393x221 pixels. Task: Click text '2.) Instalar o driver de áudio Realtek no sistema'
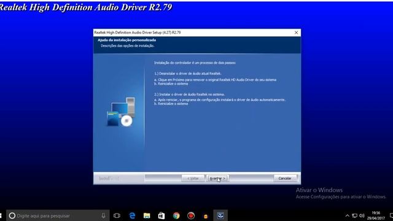click(x=190, y=95)
